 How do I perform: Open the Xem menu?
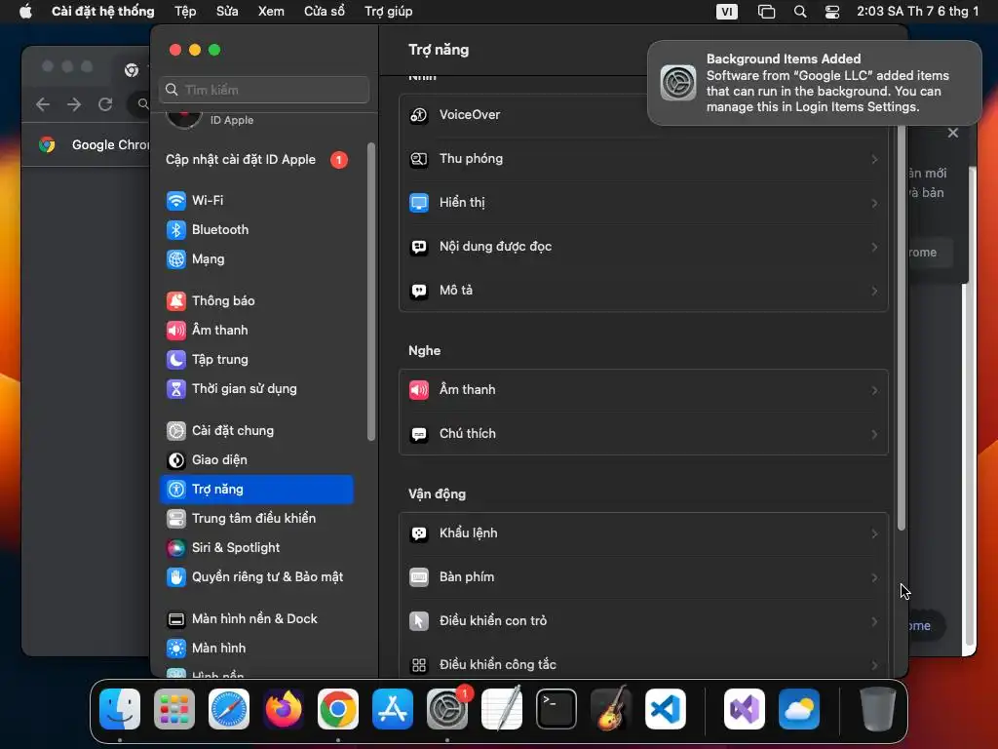271,12
